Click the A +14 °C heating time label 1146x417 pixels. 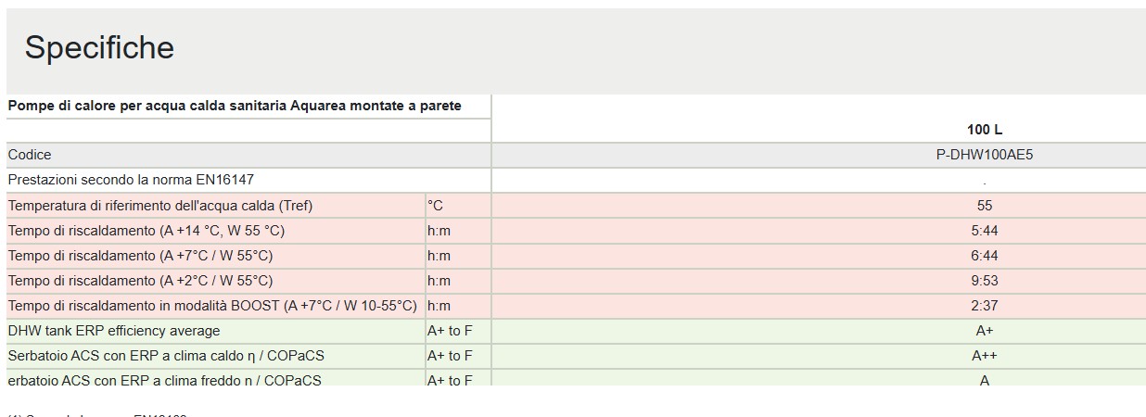[x=146, y=231]
